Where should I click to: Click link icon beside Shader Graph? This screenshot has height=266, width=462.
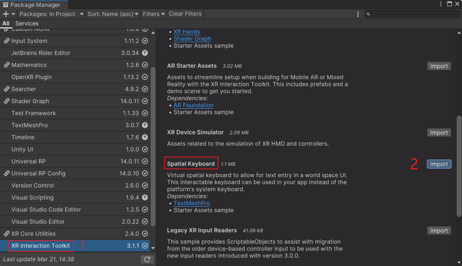6,101
